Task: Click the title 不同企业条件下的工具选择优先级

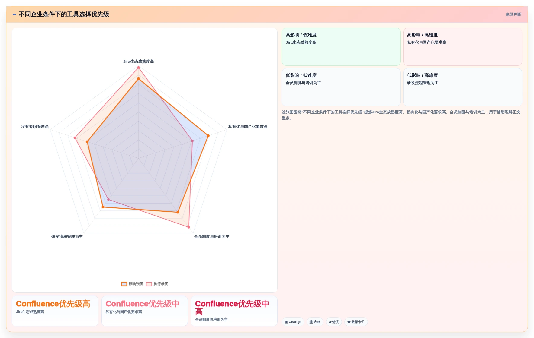Action: [64, 14]
